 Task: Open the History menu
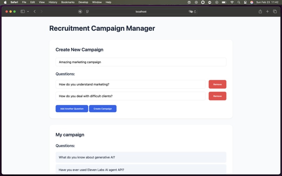(53, 2)
